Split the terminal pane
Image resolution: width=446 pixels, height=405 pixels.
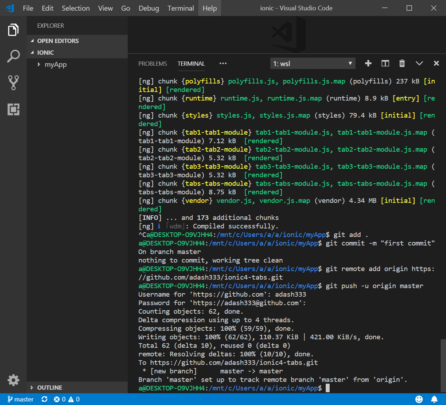pos(385,63)
